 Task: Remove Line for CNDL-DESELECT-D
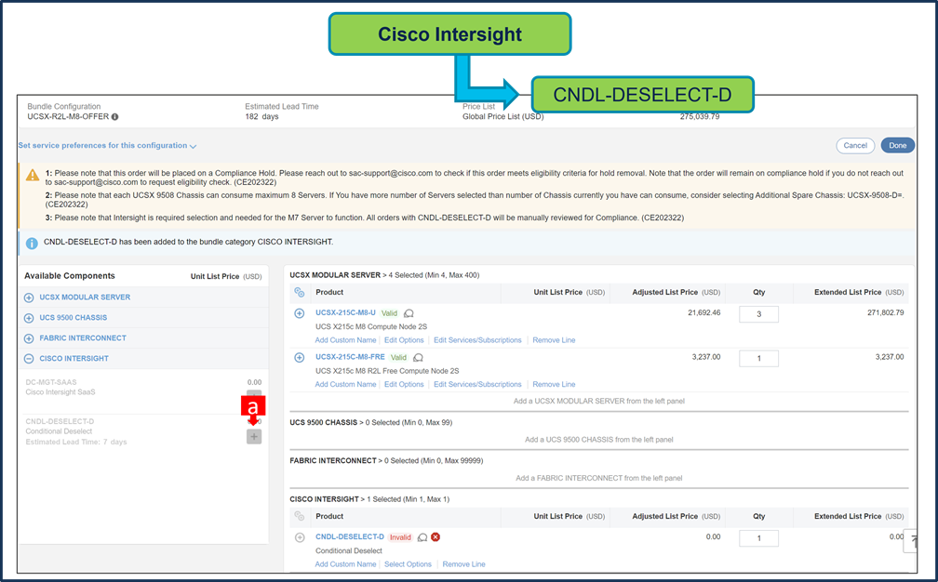point(463,564)
